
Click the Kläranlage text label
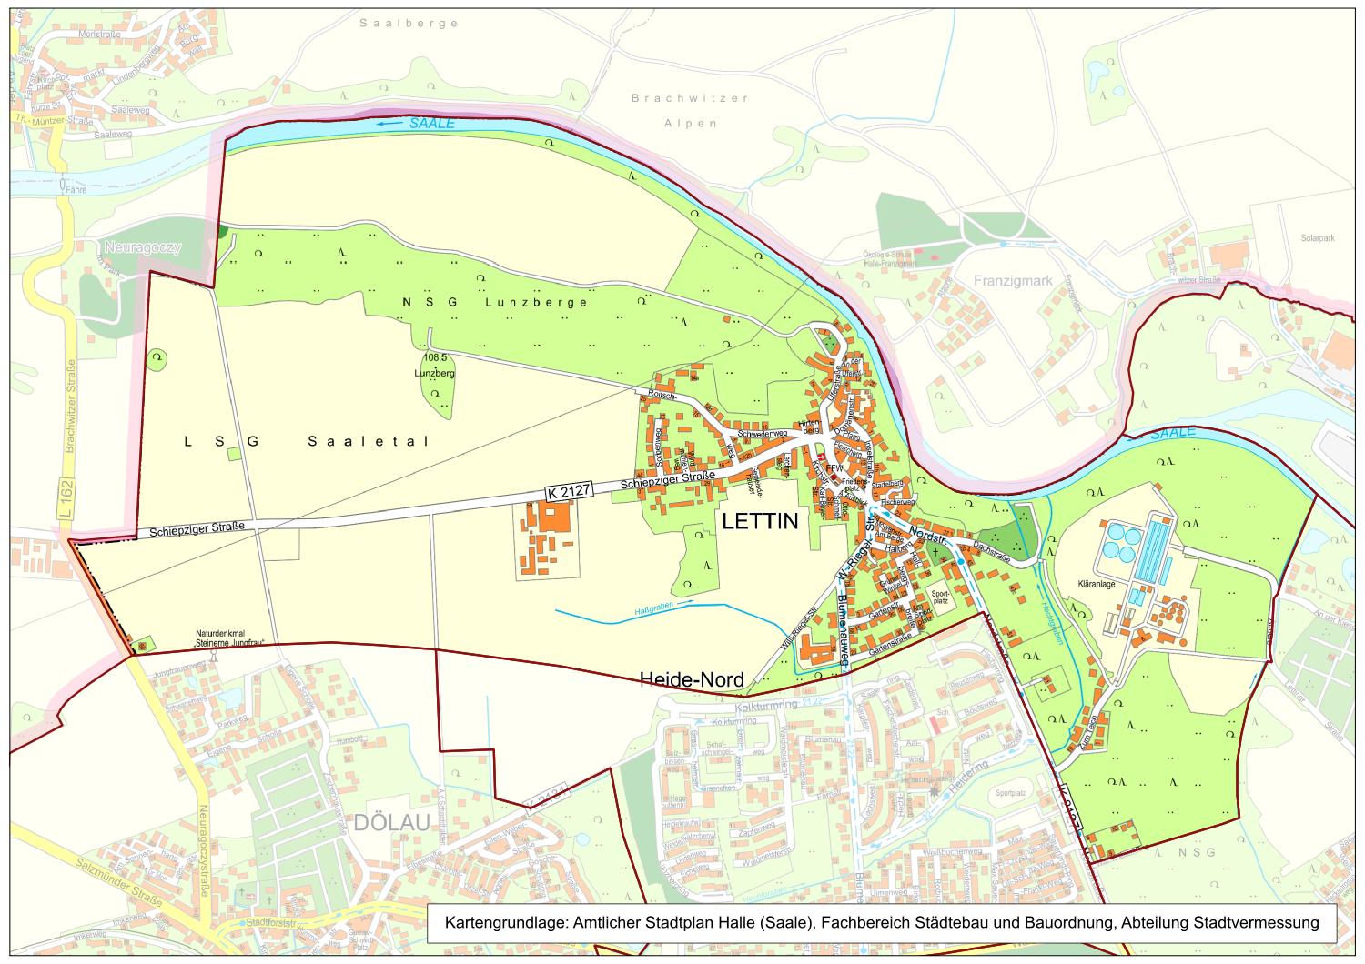tap(1095, 586)
